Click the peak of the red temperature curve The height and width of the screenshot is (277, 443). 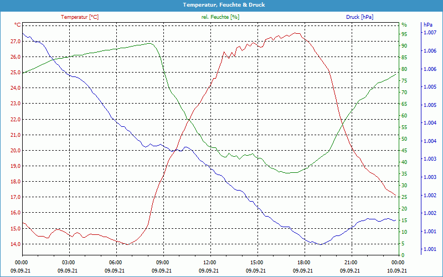point(296,33)
